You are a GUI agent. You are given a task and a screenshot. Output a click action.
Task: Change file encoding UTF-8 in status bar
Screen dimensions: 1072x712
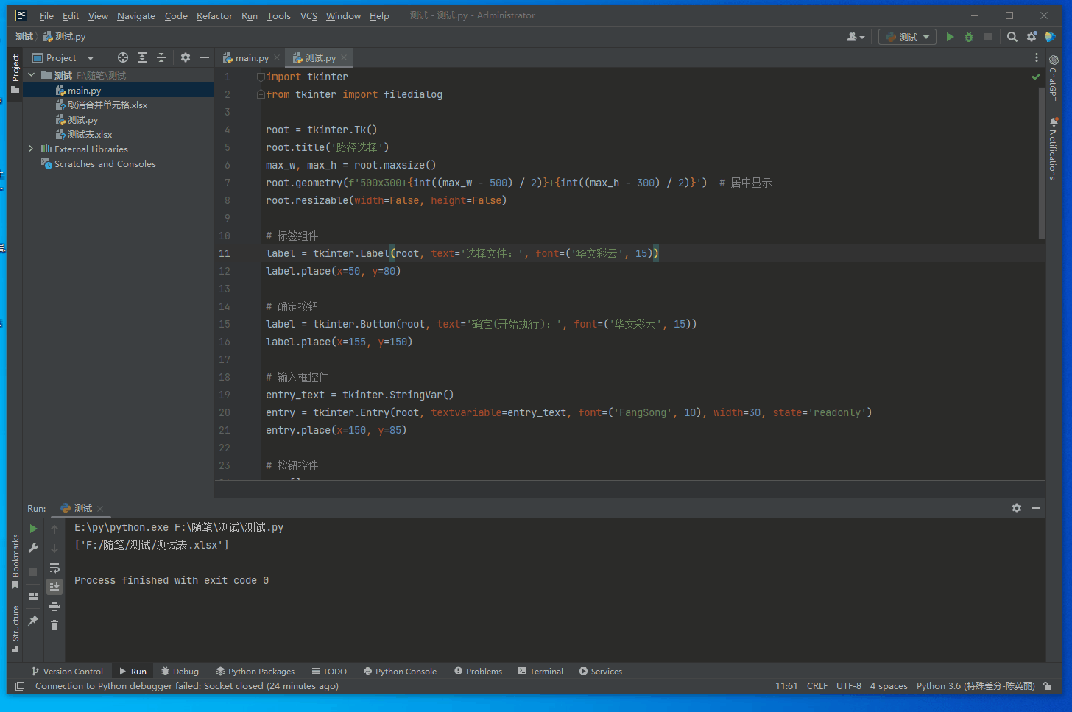coord(849,686)
